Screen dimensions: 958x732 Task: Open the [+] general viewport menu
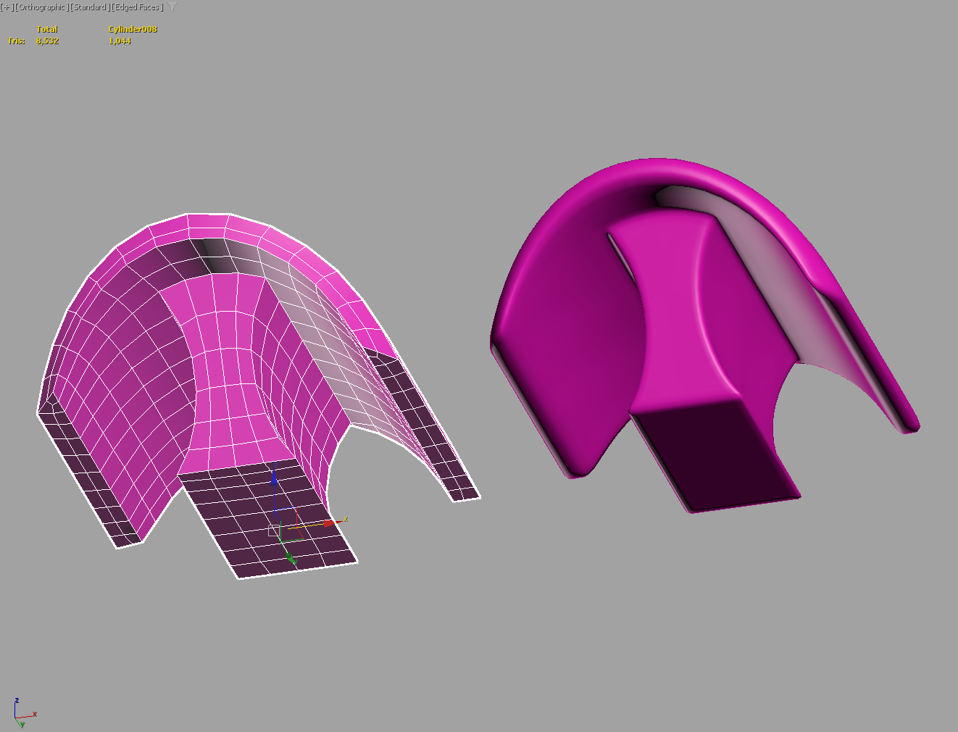click(x=7, y=7)
